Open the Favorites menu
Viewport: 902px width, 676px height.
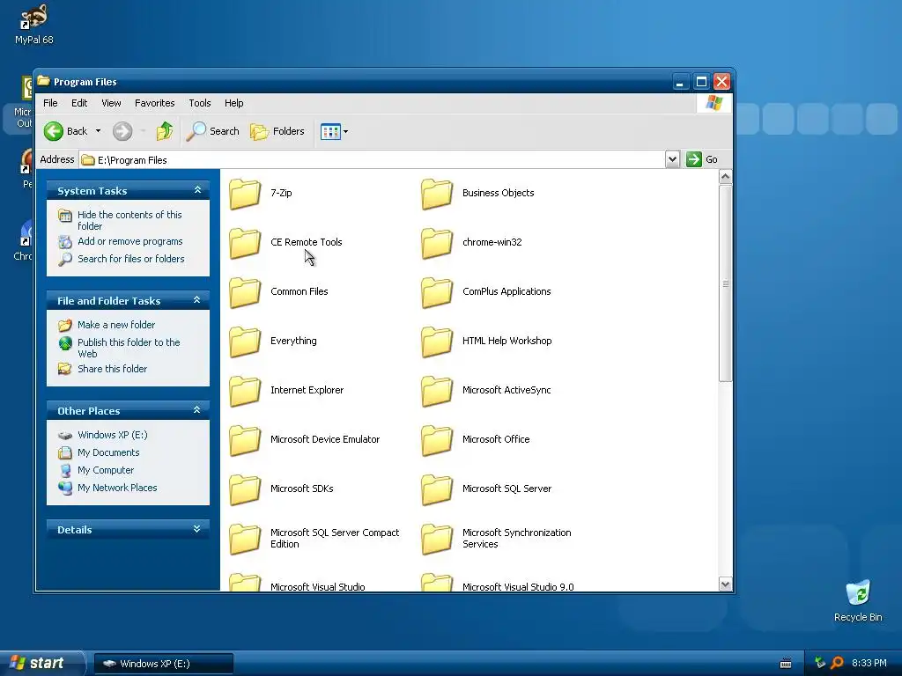point(155,103)
